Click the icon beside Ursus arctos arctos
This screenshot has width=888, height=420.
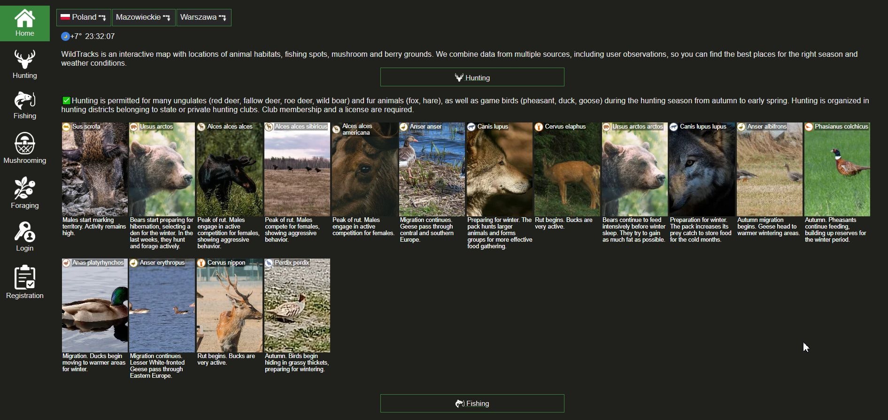pos(607,127)
